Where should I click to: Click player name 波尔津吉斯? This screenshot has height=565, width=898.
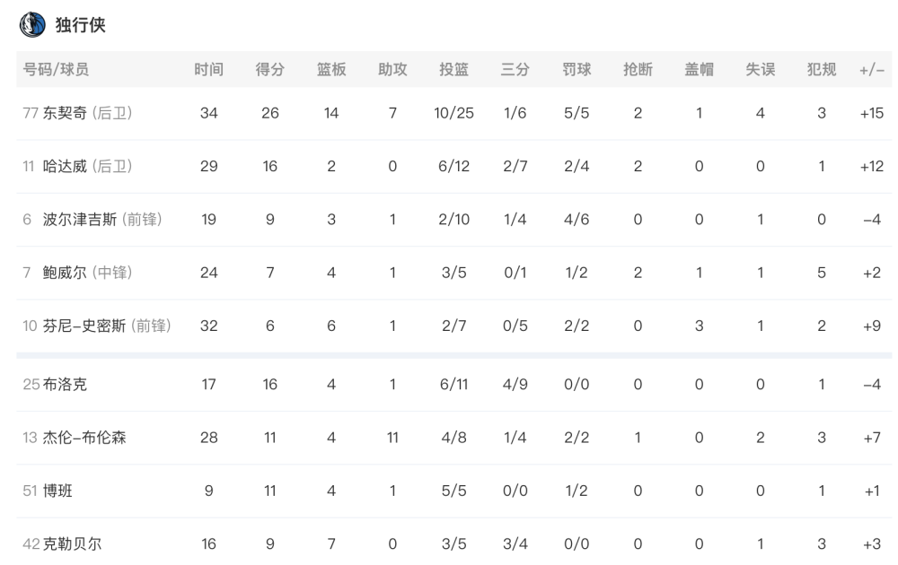[x=80, y=220]
